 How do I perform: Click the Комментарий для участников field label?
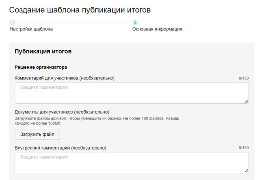pyautogui.click(x=65, y=78)
